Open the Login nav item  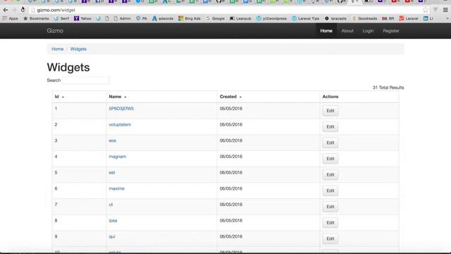pyautogui.click(x=368, y=31)
